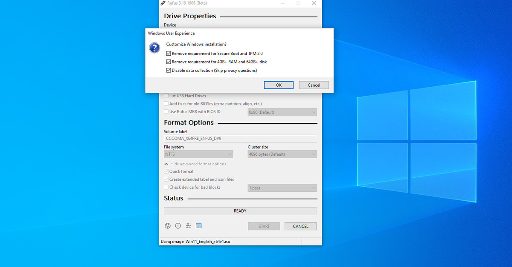Click the Volume label text field
The image size is (512, 267).
pos(240,139)
